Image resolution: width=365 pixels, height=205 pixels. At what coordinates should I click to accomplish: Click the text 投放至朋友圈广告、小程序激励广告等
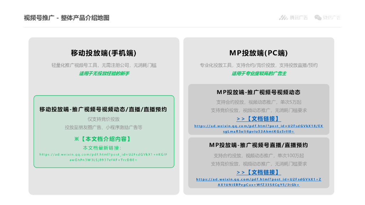point(104,127)
